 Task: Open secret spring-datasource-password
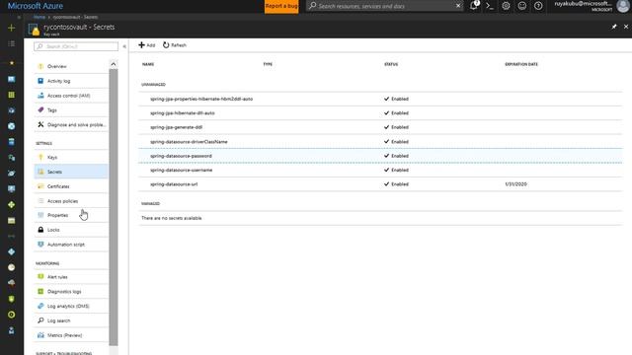(x=380, y=156)
